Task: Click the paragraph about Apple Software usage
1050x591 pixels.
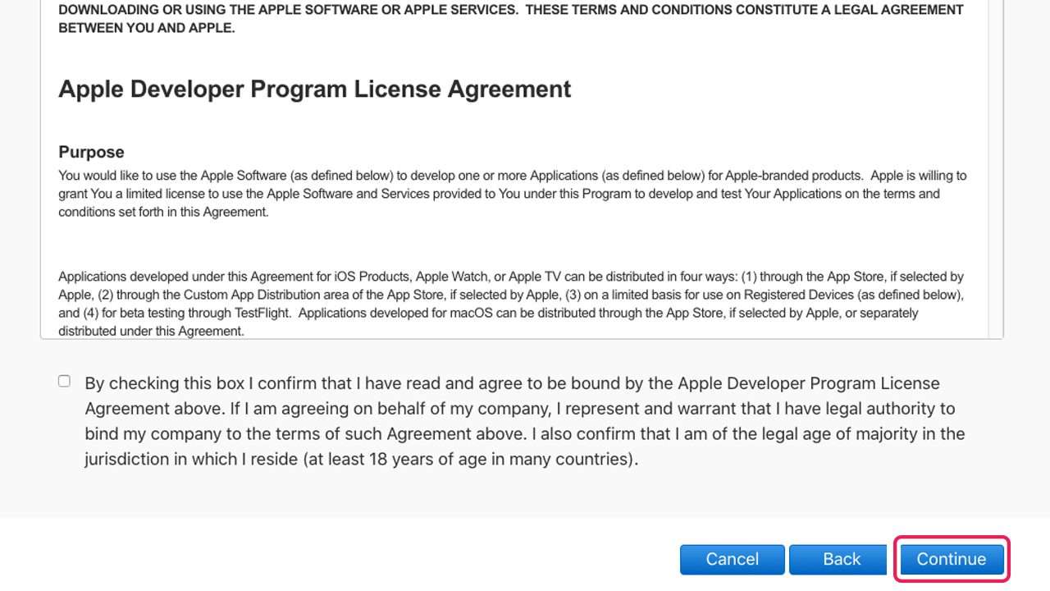Action: pos(509,194)
